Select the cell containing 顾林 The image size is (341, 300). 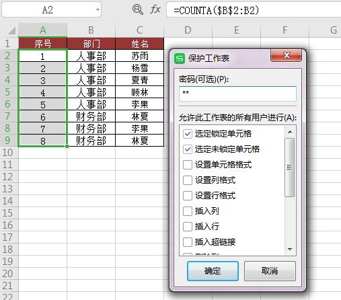pos(140,92)
